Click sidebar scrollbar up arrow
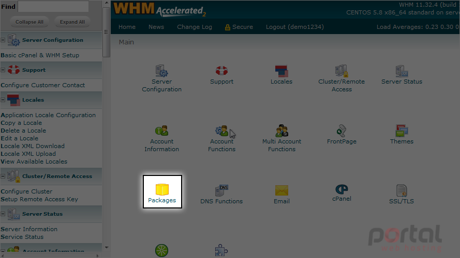 click(x=106, y=3)
